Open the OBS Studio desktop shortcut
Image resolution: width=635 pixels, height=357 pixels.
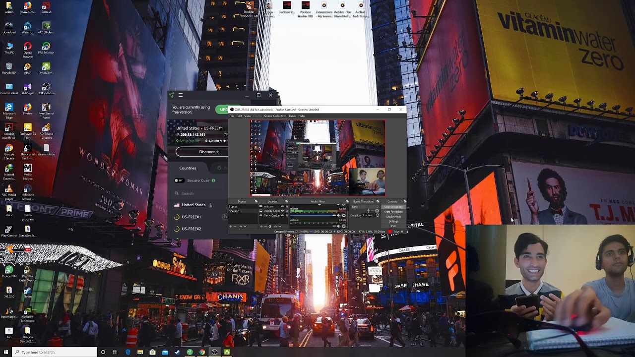tap(46, 88)
